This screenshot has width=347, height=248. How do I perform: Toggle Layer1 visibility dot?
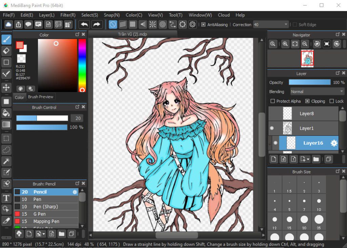tap(272, 128)
